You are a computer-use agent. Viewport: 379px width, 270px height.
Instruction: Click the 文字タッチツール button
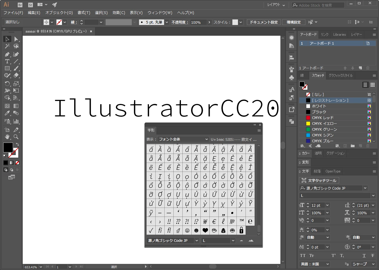point(319,180)
